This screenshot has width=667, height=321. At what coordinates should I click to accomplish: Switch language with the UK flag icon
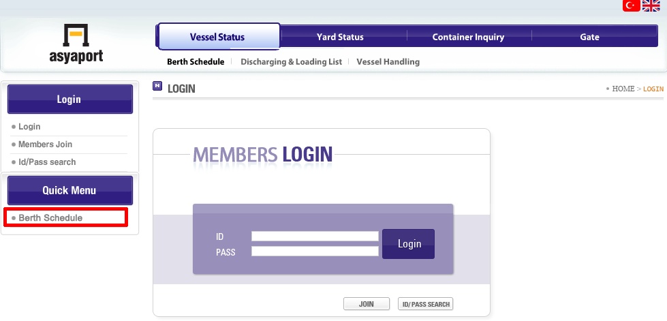tap(651, 5)
